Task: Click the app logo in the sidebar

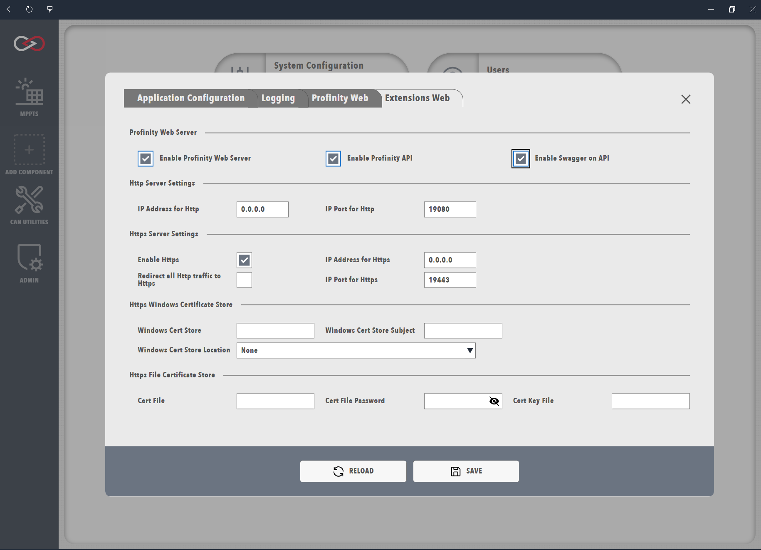Action: coord(29,43)
